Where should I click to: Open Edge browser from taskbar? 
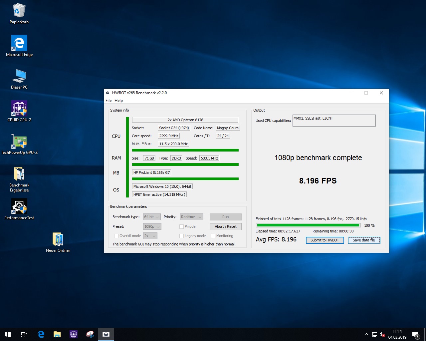pos(41,334)
